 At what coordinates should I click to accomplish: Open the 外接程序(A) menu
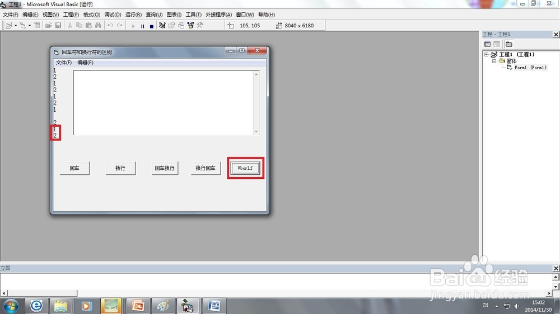coord(218,15)
